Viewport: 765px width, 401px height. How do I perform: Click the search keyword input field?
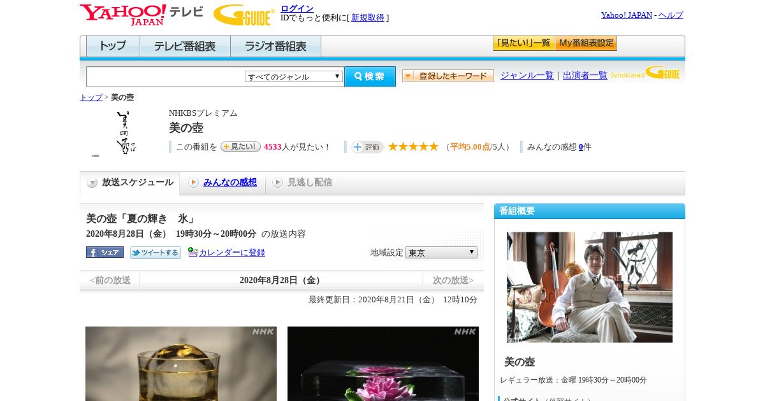pos(166,76)
